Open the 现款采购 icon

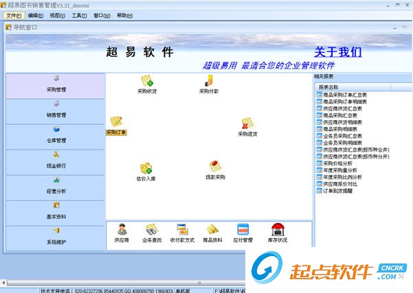[215, 170]
